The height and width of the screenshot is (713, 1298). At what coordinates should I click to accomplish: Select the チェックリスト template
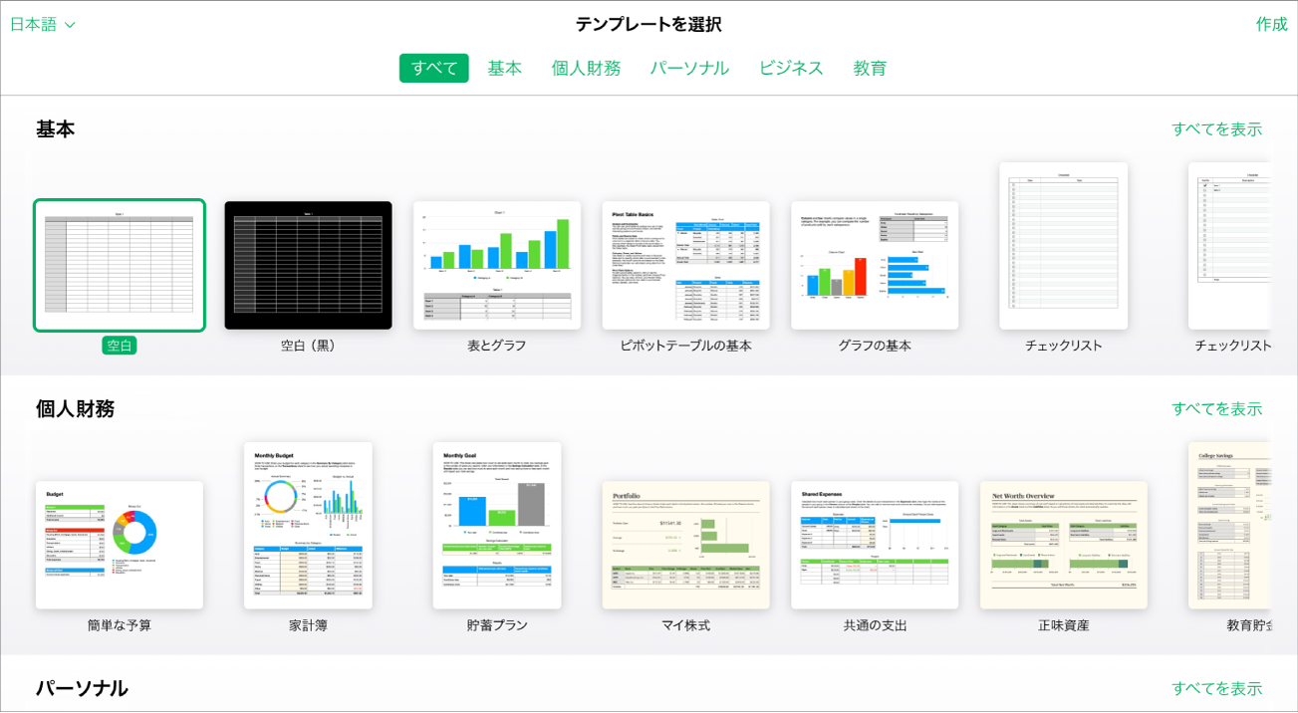click(x=1063, y=246)
